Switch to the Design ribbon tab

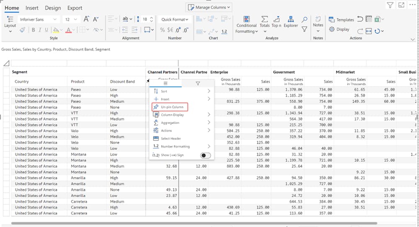[53, 8]
